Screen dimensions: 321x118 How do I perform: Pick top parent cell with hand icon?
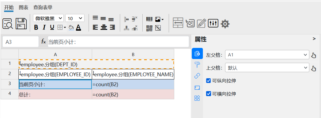click(x=313, y=68)
